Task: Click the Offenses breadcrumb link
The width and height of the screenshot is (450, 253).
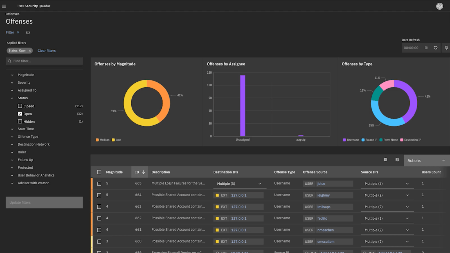Action: tap(12, 14)
